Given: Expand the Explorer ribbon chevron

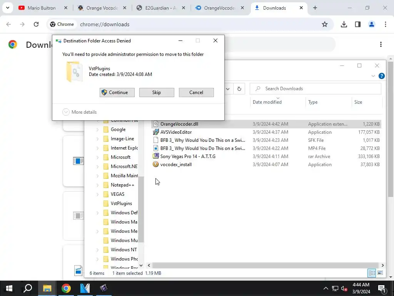Looking at the screenshot, I should (x=373, y=76).
